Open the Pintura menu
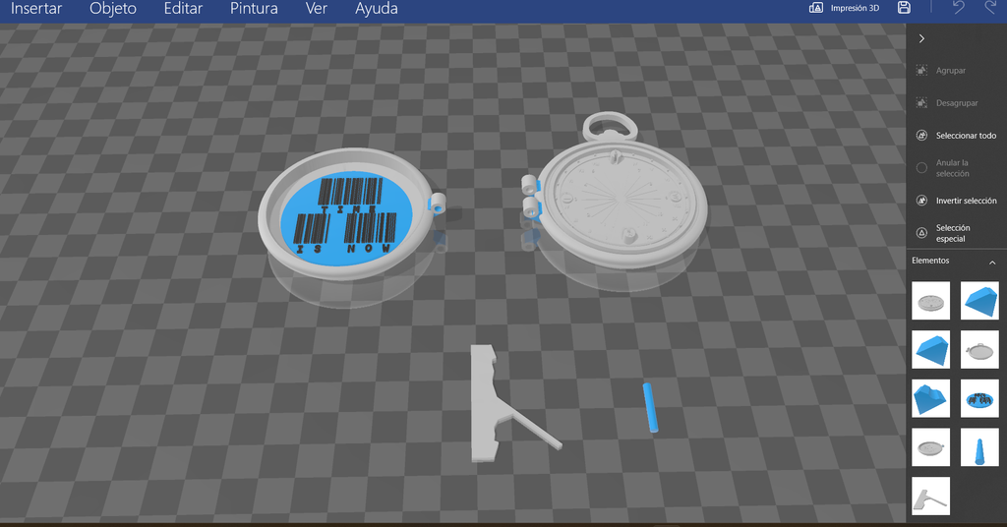Screen dimensions: 1007x527 [254, 8]
